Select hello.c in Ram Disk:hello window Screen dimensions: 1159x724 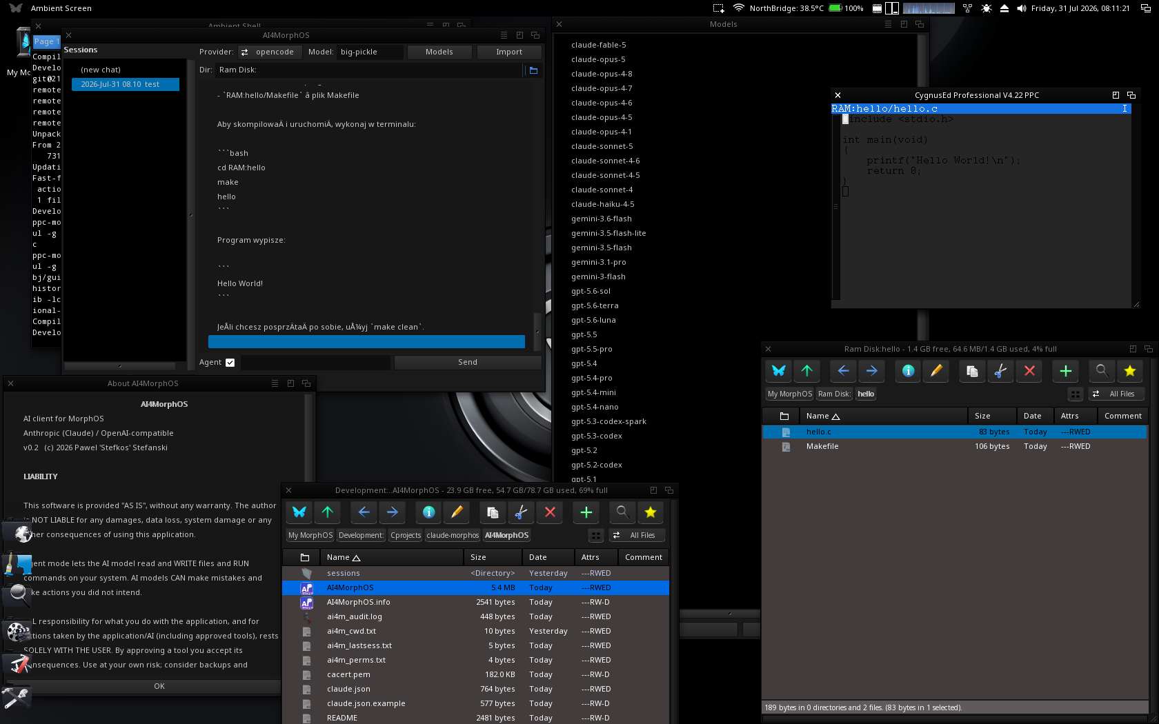click(x=954, y=432)
